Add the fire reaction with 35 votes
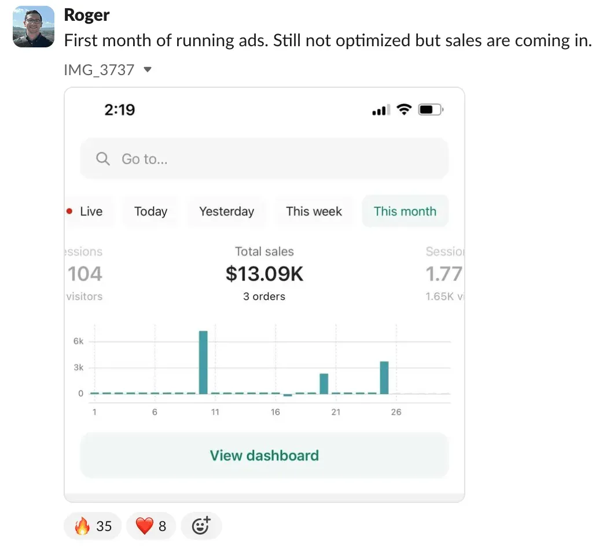 [x=93, y=526]
